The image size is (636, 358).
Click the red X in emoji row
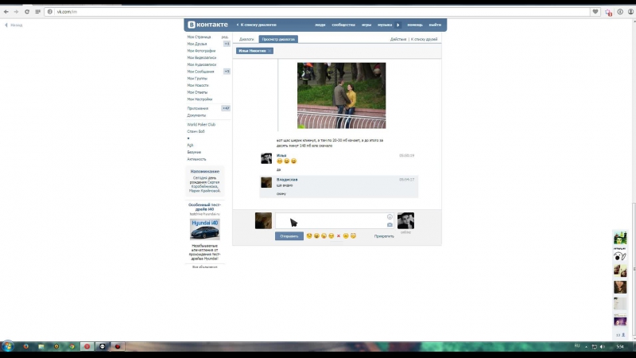pyautogui.click(x=339, y=235)
